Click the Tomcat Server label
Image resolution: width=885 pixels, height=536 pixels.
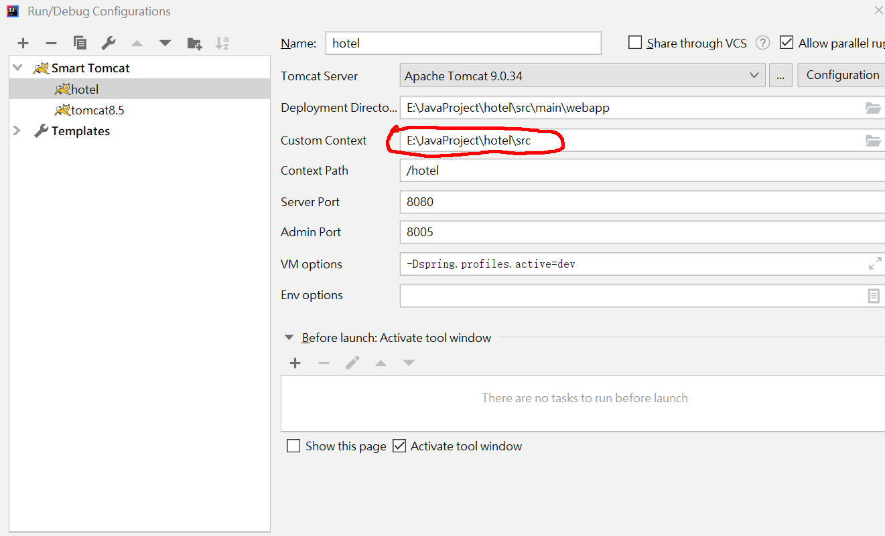319,76
